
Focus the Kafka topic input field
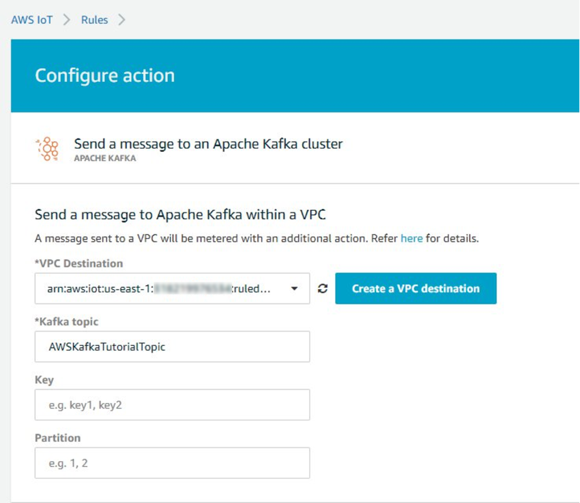[x=172, y=347]
